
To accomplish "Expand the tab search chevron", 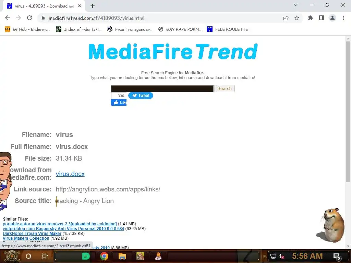I will tap(296, 5).
